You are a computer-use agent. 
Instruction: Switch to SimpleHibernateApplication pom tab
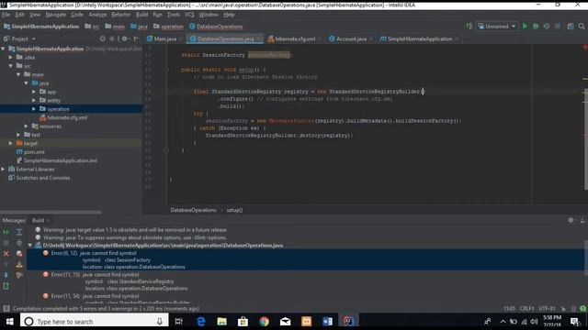pos(419,38)
